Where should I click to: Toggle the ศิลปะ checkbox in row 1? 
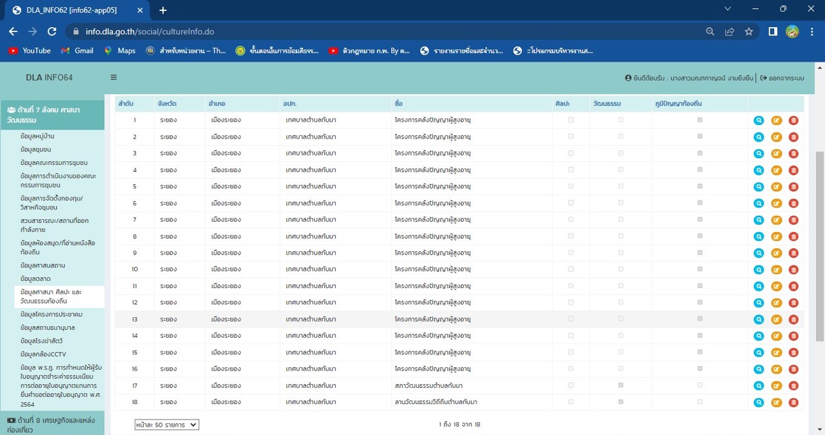571,120
